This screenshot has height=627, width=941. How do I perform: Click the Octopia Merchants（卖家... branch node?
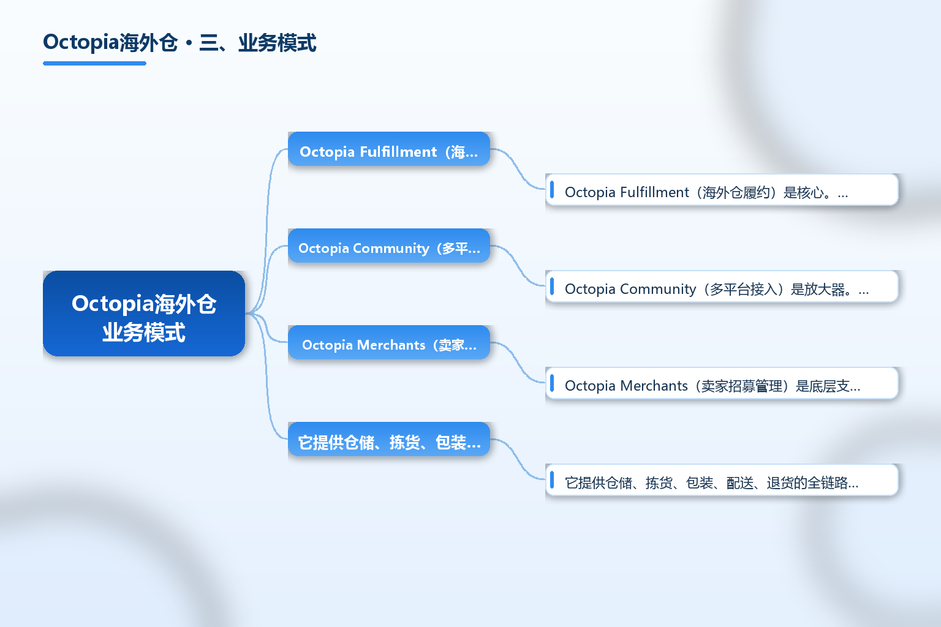389,342
